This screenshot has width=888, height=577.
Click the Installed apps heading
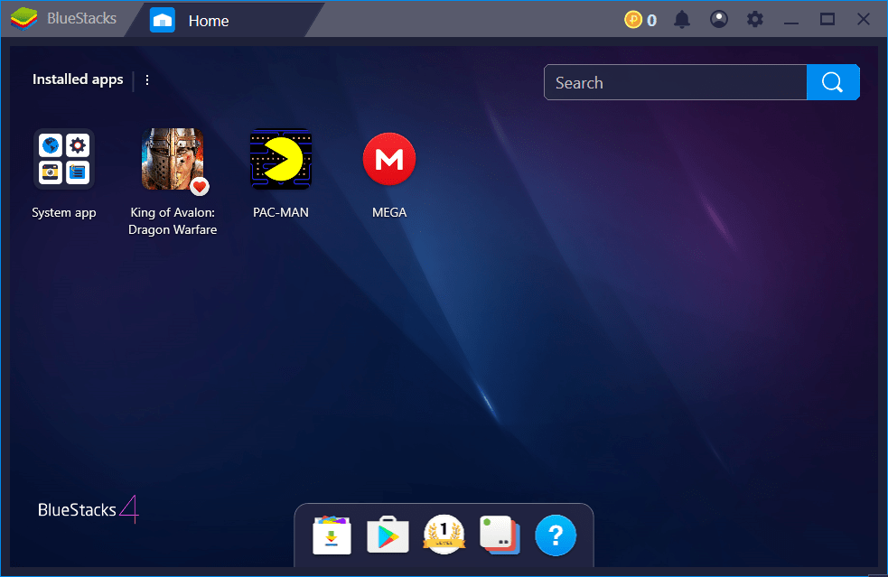point(78,79)
